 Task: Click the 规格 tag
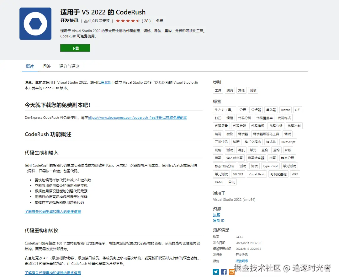coord(218,150)
